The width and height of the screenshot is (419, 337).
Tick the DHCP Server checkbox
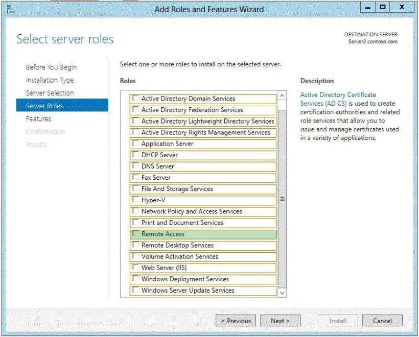click(136, 154)
